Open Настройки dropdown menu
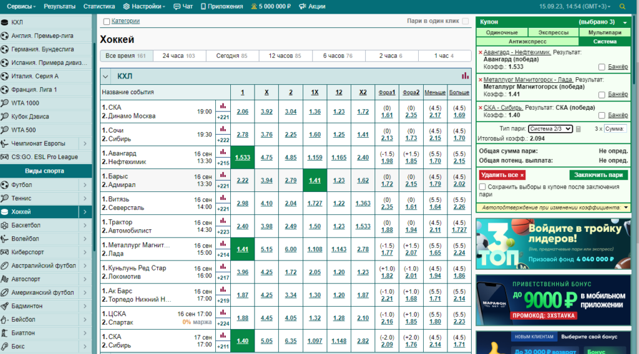The height and width of the screenshot is (354, 639). point(144,6)
